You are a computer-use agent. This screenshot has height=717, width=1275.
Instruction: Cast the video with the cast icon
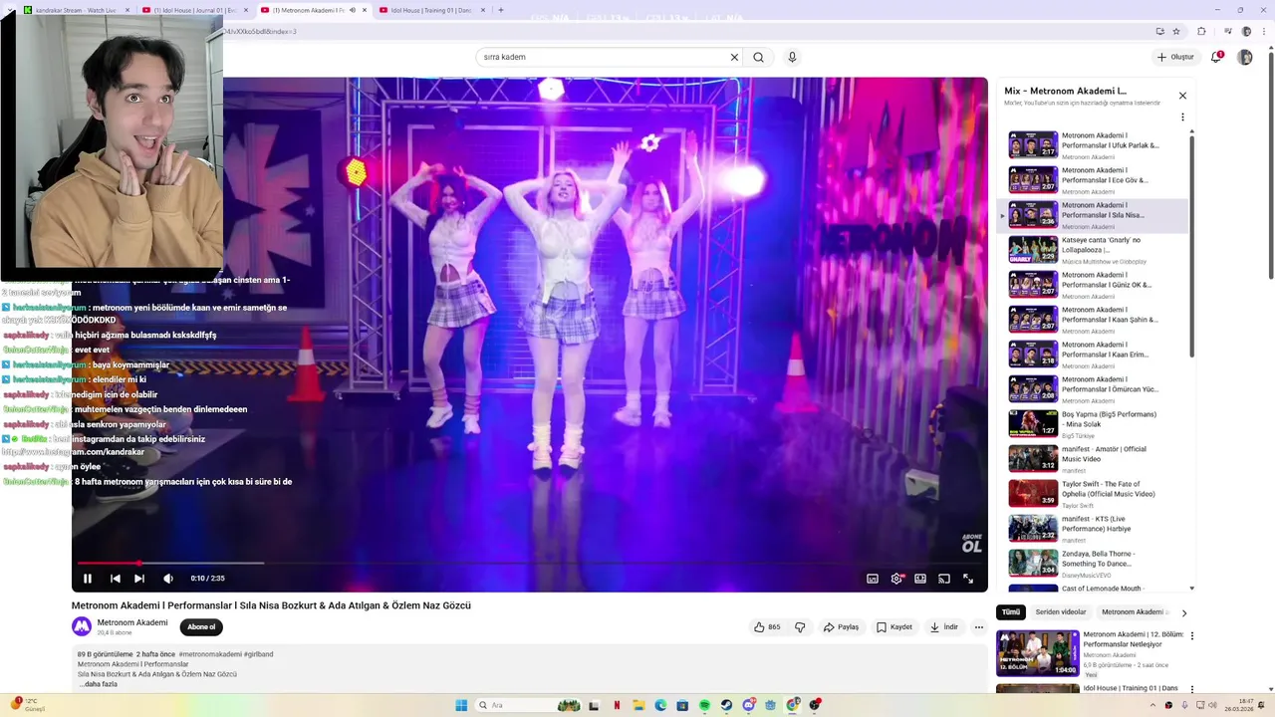pos(944,579)
